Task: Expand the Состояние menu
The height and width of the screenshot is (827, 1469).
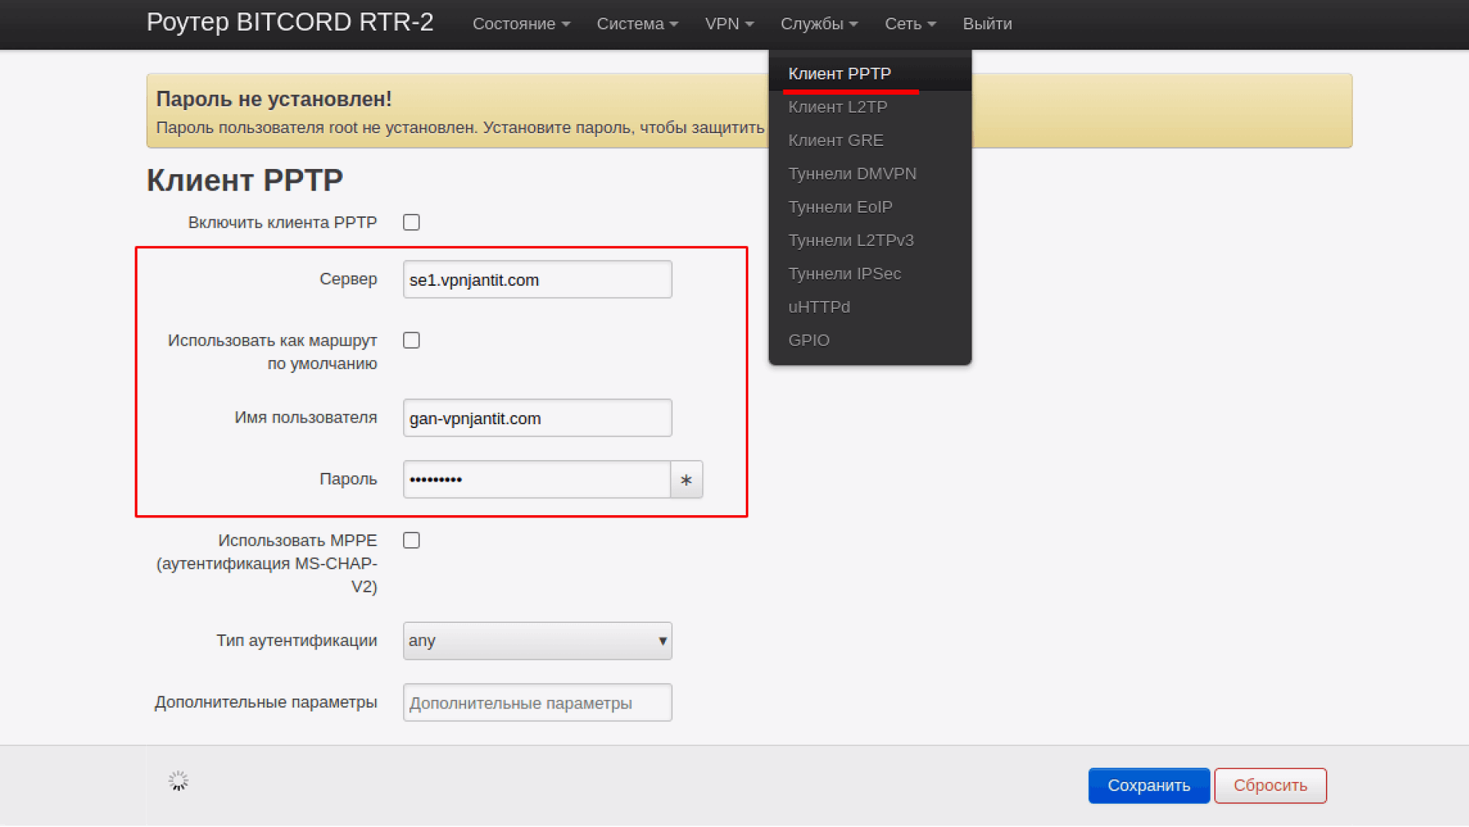Action: [x=521, y=24]
